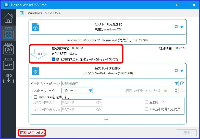Show password in re-enter password field
This screenshot has height=139, width=200.
click(x=98, y=109)
